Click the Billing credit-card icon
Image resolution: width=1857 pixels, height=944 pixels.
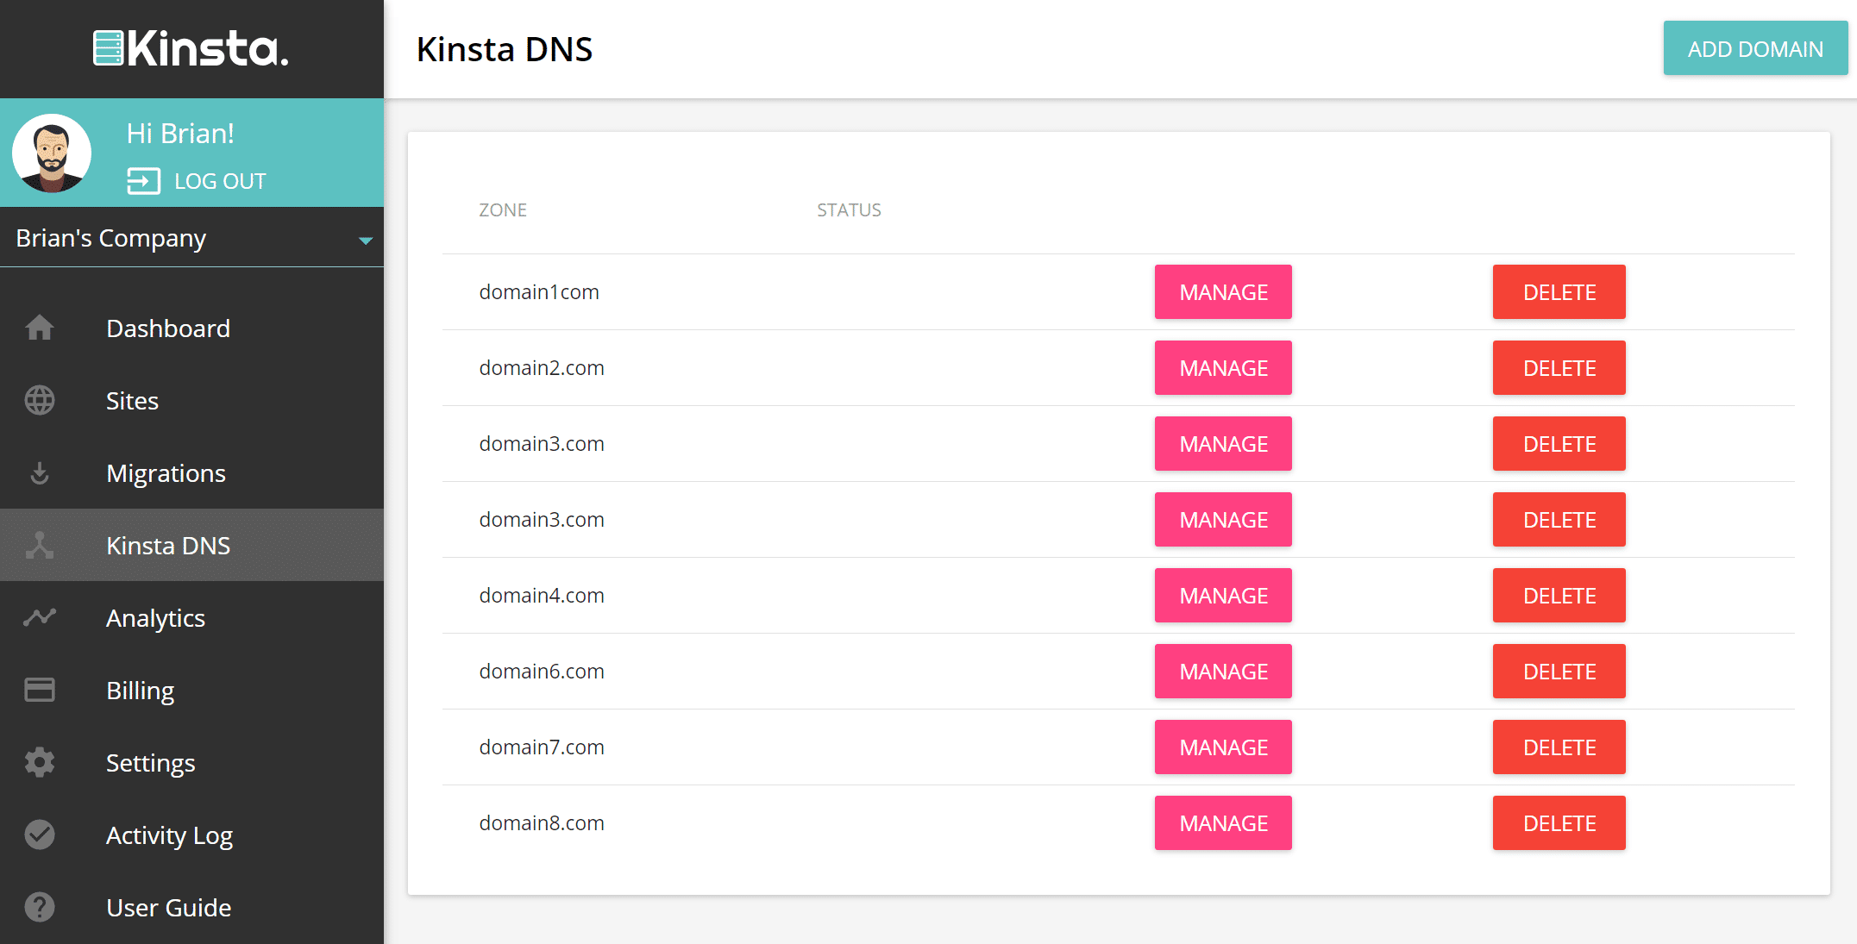(40, 690)
